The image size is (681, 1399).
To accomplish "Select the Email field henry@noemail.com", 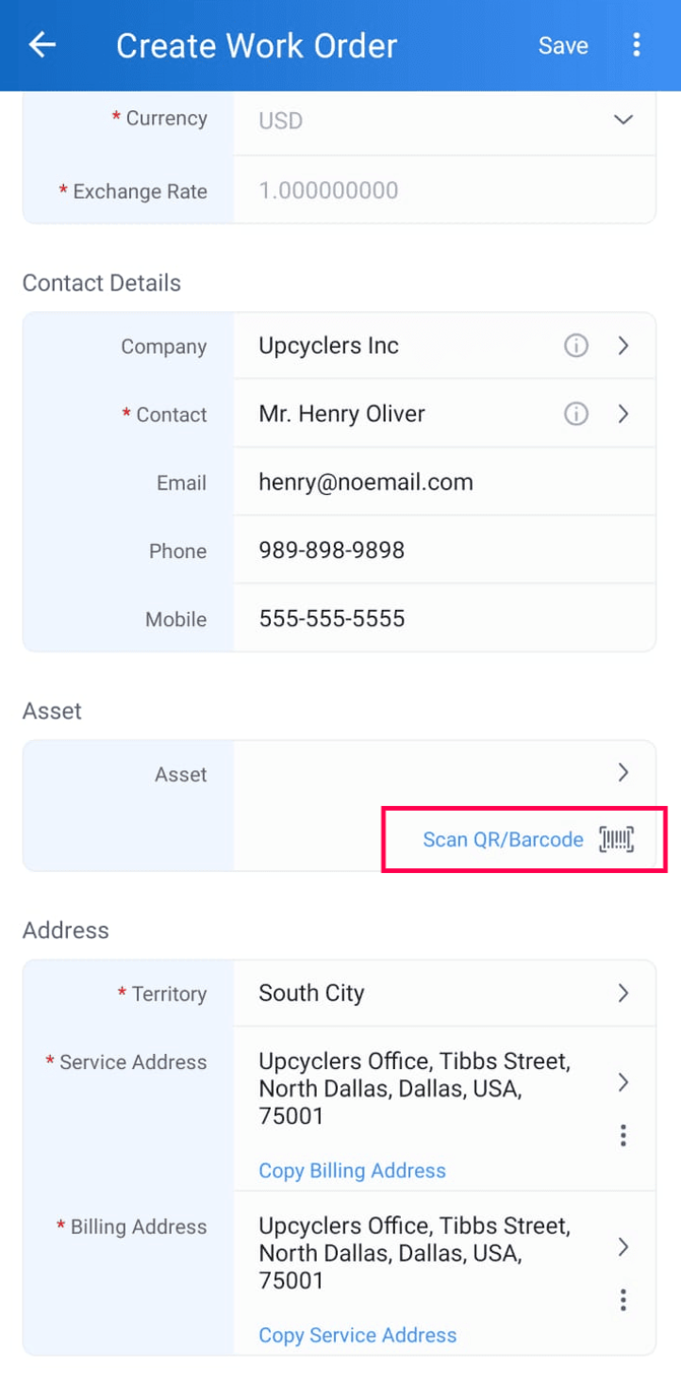I will pyautogui.click(x=444, y=483).
